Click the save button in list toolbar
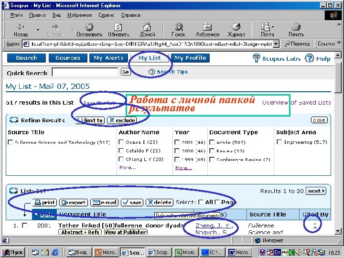The image size is (344, 258). coord(132,202)
